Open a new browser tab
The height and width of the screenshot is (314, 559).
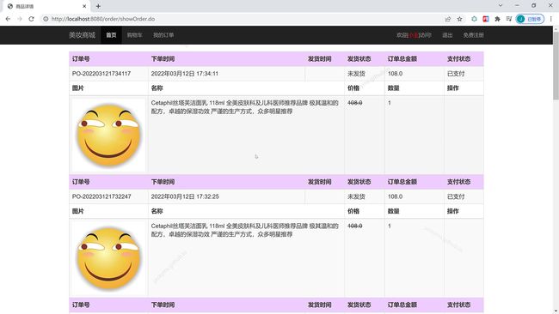coord(98,6)
